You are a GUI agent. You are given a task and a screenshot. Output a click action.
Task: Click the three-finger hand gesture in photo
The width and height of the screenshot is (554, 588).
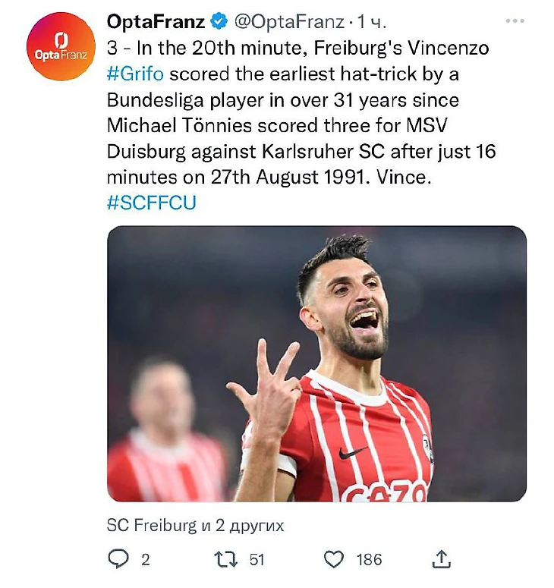(x=266, y=387)
